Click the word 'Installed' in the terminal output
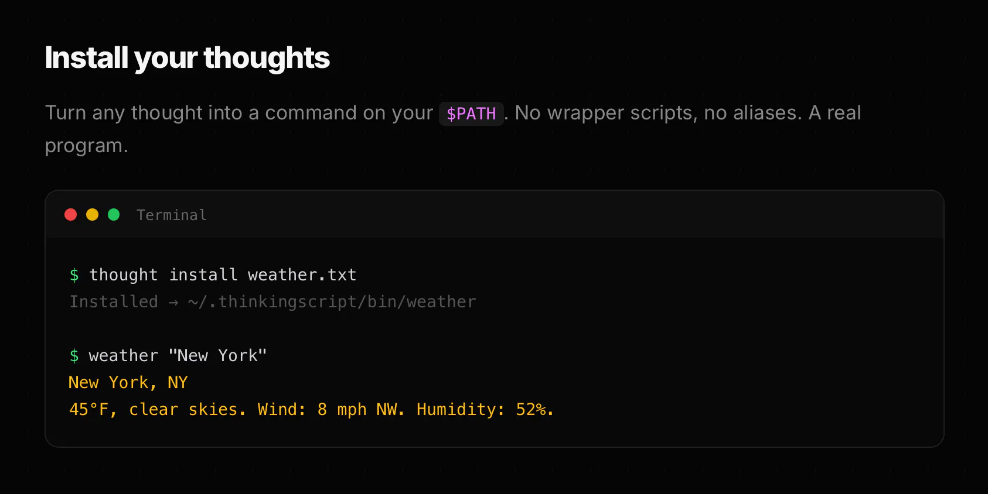 click(x=114, y=302)
